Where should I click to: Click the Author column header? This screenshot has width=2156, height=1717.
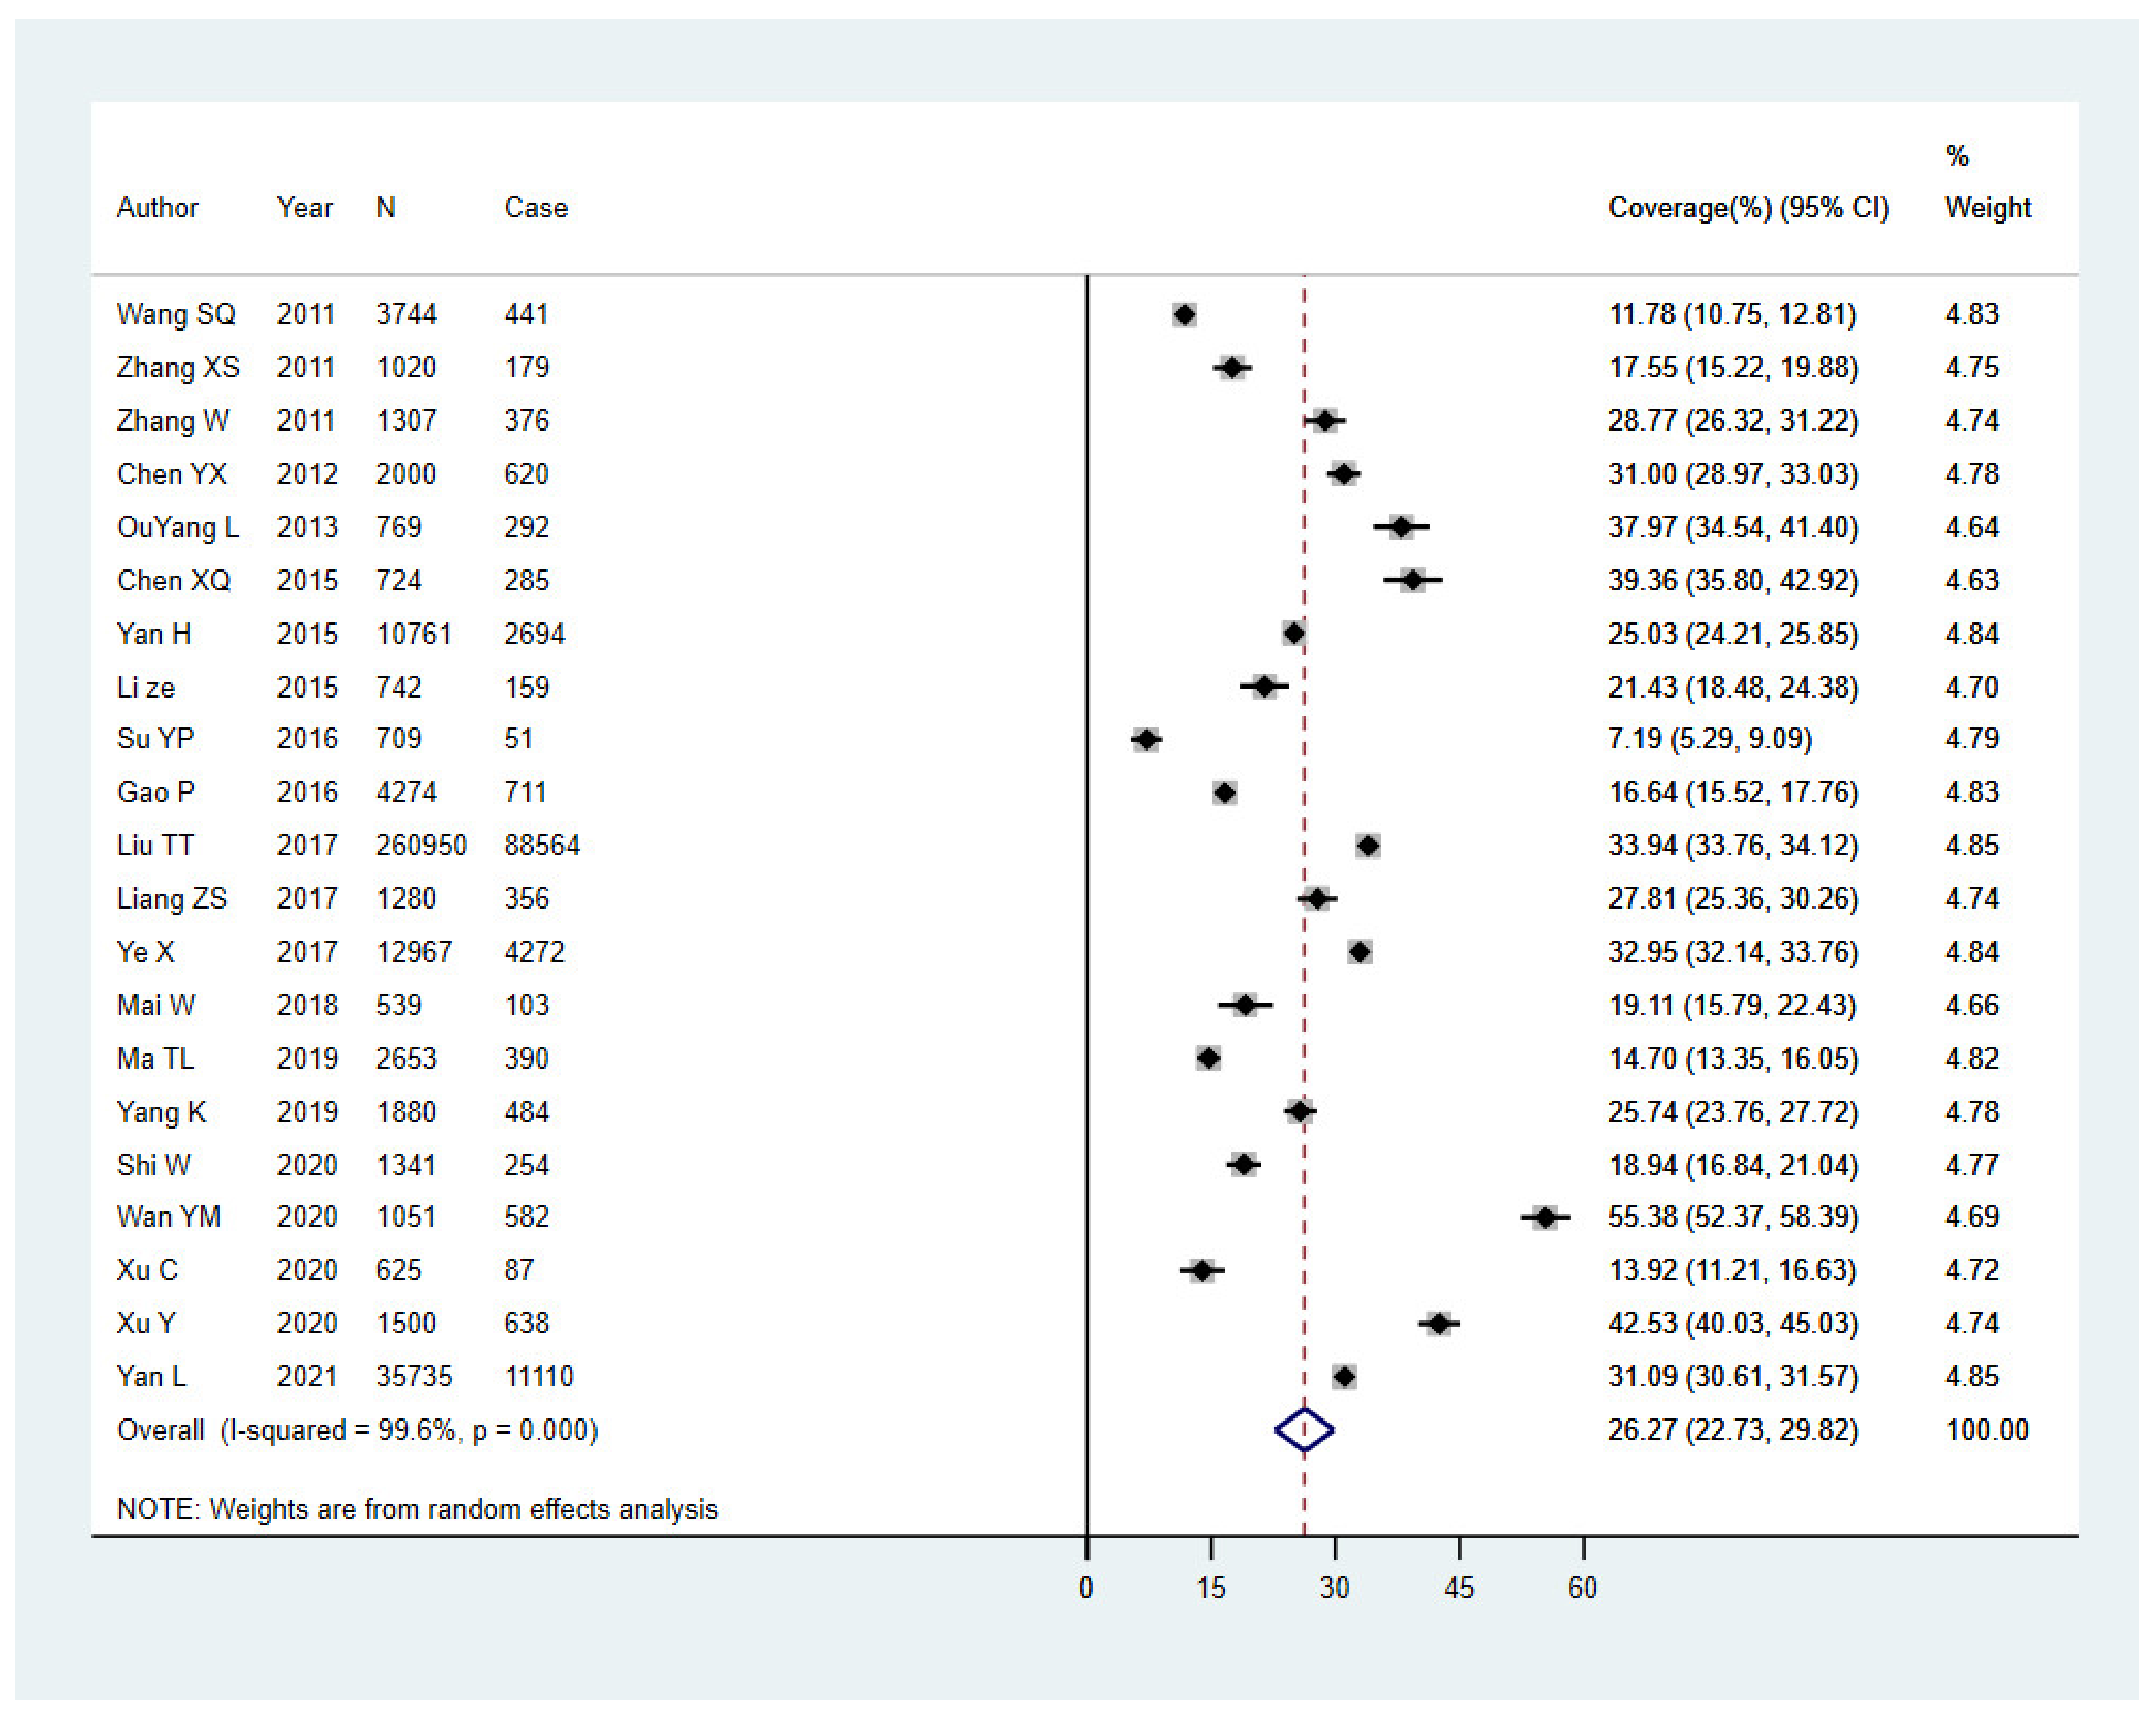157,208
